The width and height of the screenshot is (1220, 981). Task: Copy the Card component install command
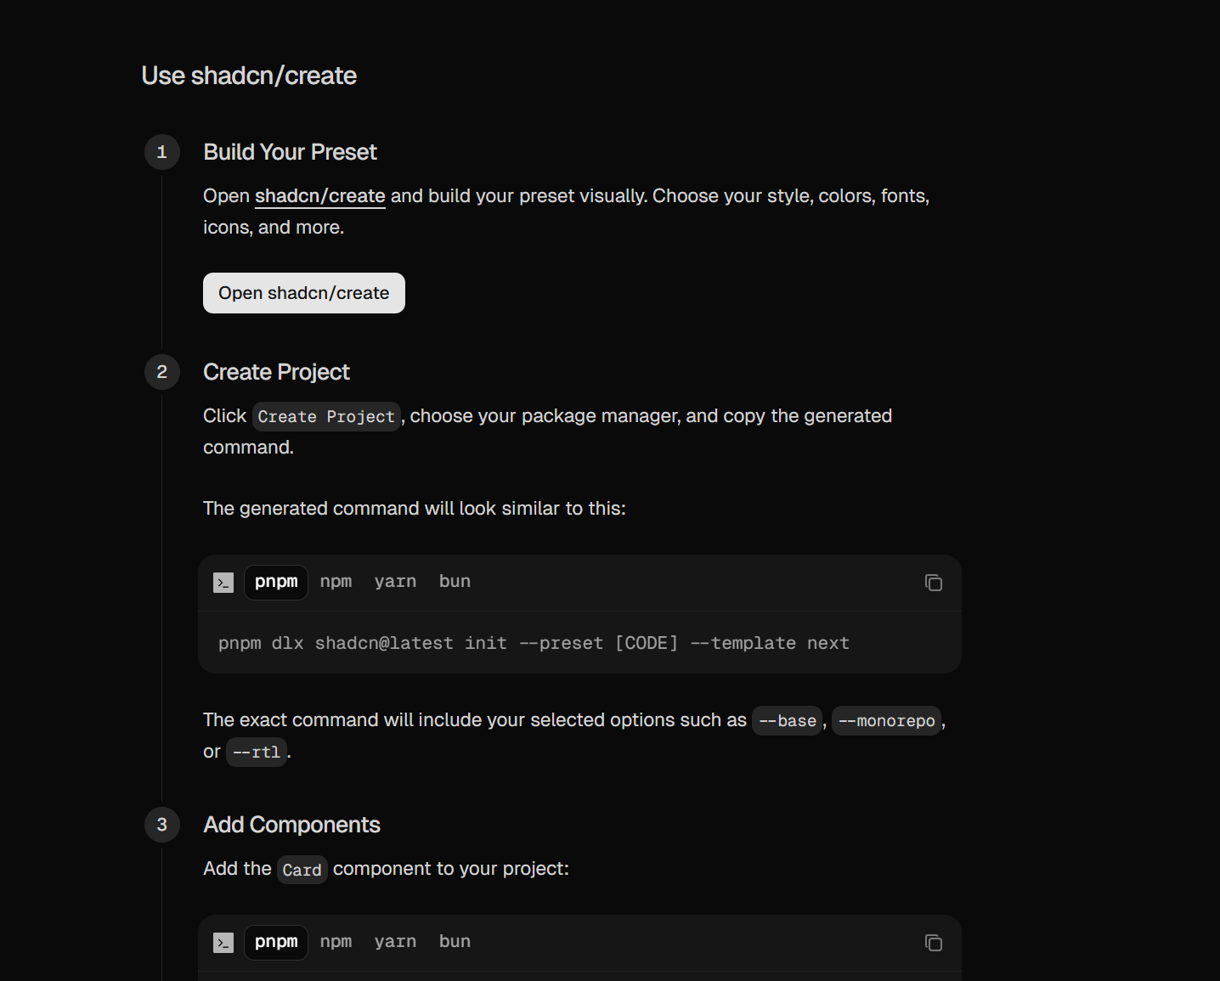(x=933, y=943)
